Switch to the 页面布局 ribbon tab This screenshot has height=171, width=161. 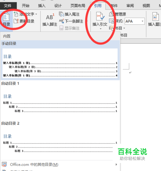pos(78,6)
